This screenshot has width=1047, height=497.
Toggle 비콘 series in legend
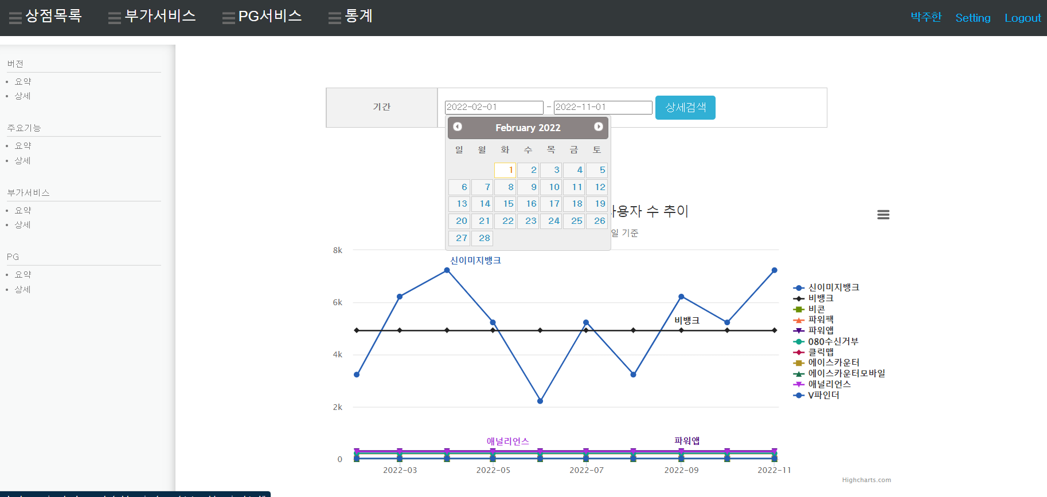[809, 309]
